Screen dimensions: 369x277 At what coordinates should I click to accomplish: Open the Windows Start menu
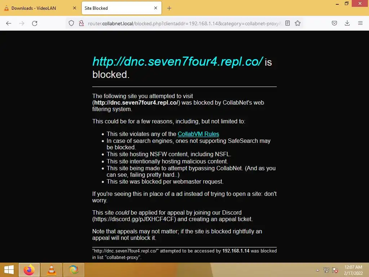9,270
